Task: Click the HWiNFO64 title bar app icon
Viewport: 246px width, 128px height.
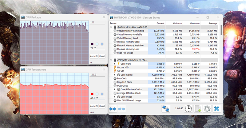Action: pos(112,17)
